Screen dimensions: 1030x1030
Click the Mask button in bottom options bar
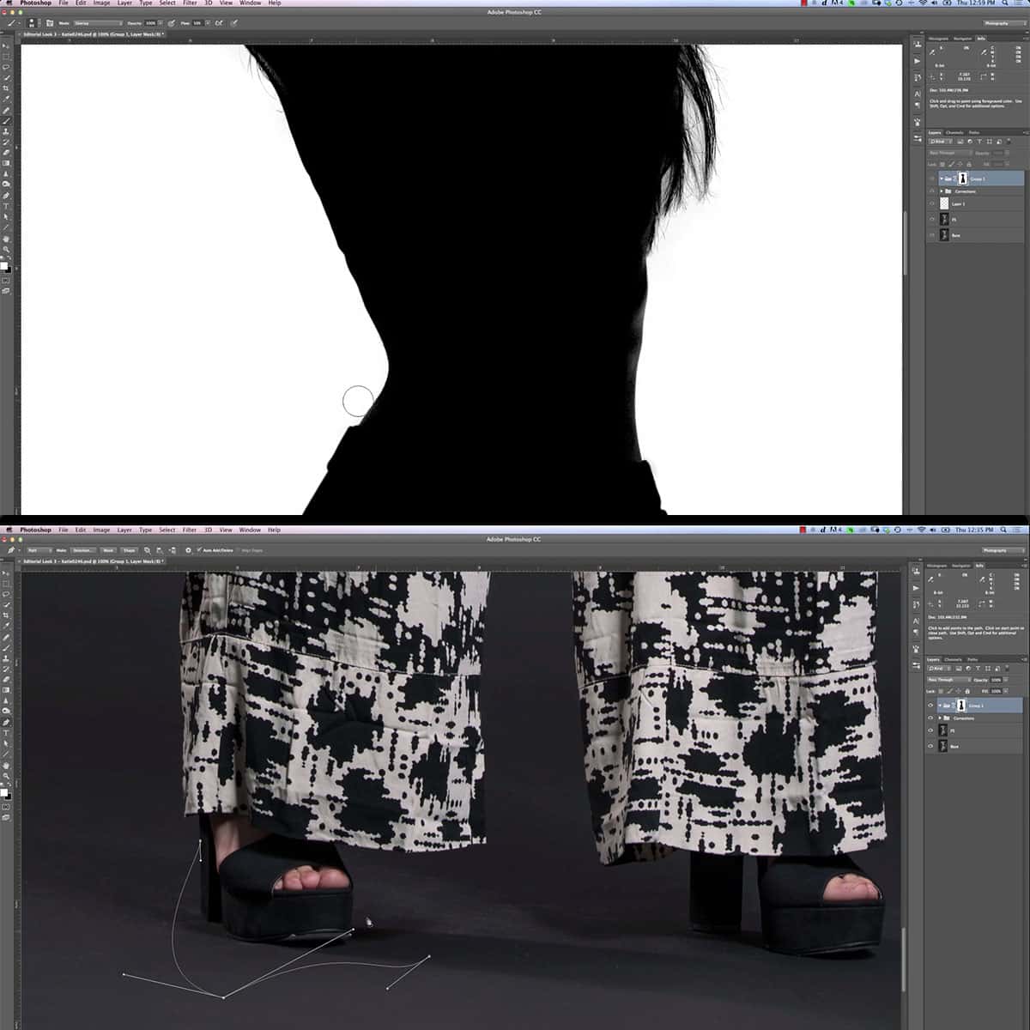(108, 550)
